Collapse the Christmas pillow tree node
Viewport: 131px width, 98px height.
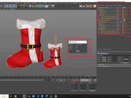(98, 8)
